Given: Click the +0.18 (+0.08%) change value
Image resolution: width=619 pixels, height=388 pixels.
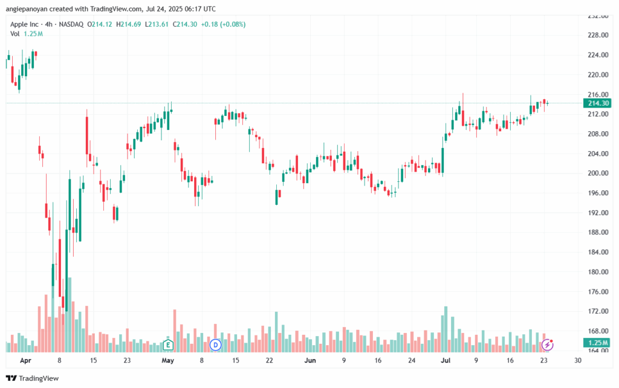Looking at the screenshot, I should pyautogui.click(x=223, y=24).
